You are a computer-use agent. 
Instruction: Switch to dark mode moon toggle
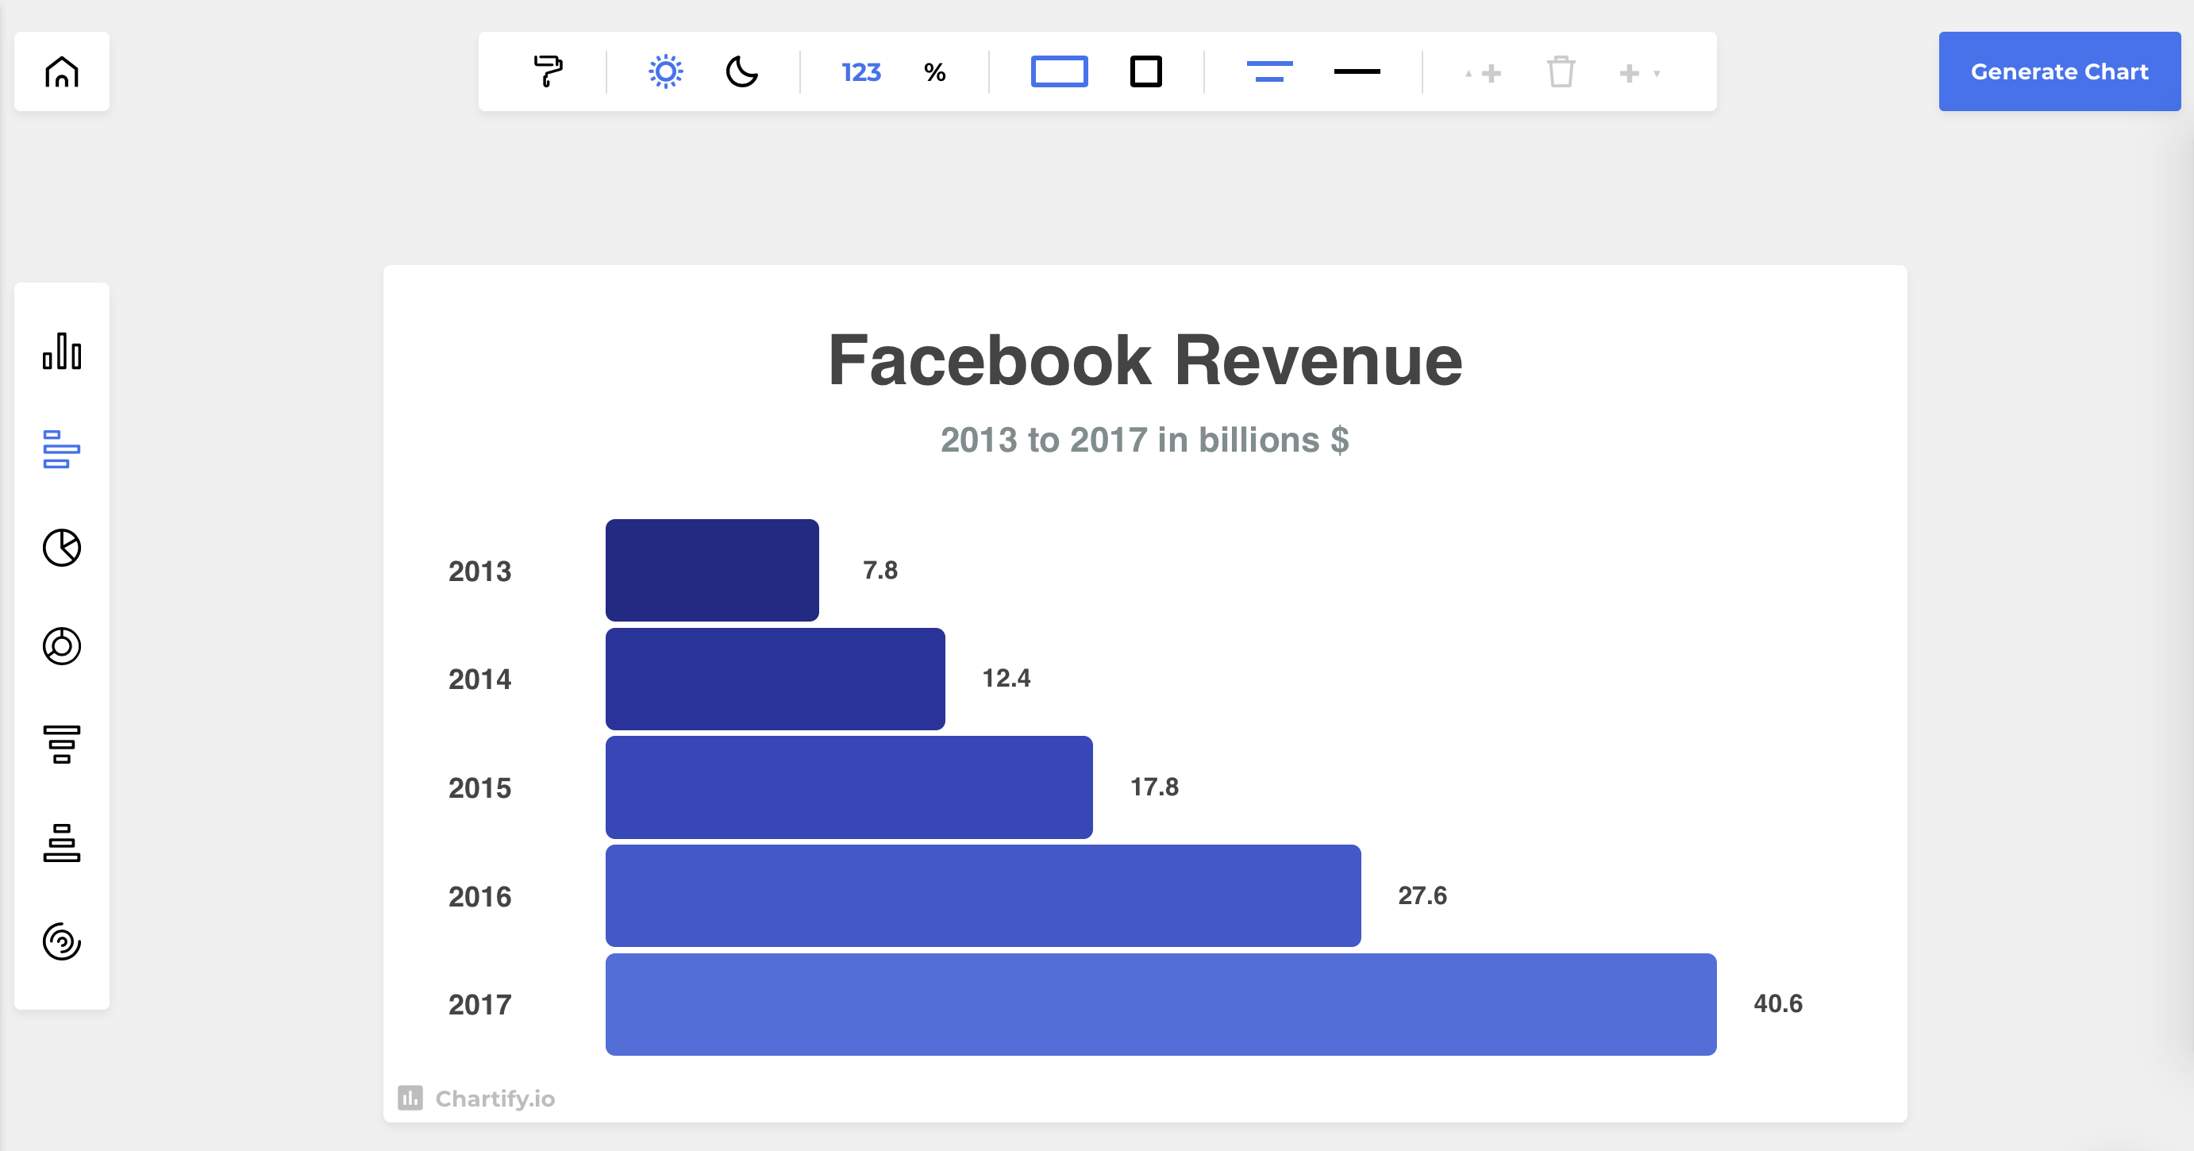741,71
